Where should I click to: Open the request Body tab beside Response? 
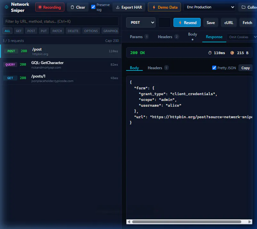pyautogui.click(x=192, y=37)
